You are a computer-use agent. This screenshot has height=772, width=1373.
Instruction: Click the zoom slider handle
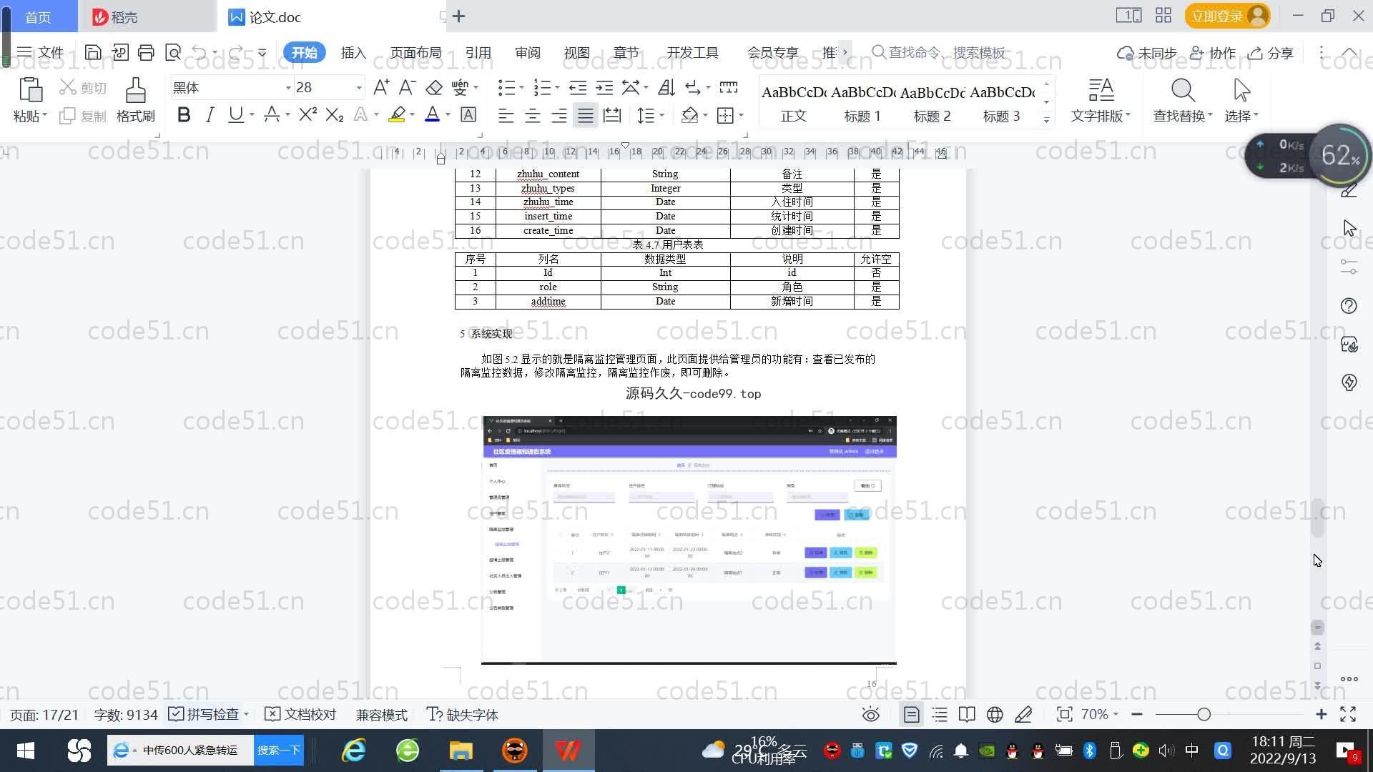1204,714
